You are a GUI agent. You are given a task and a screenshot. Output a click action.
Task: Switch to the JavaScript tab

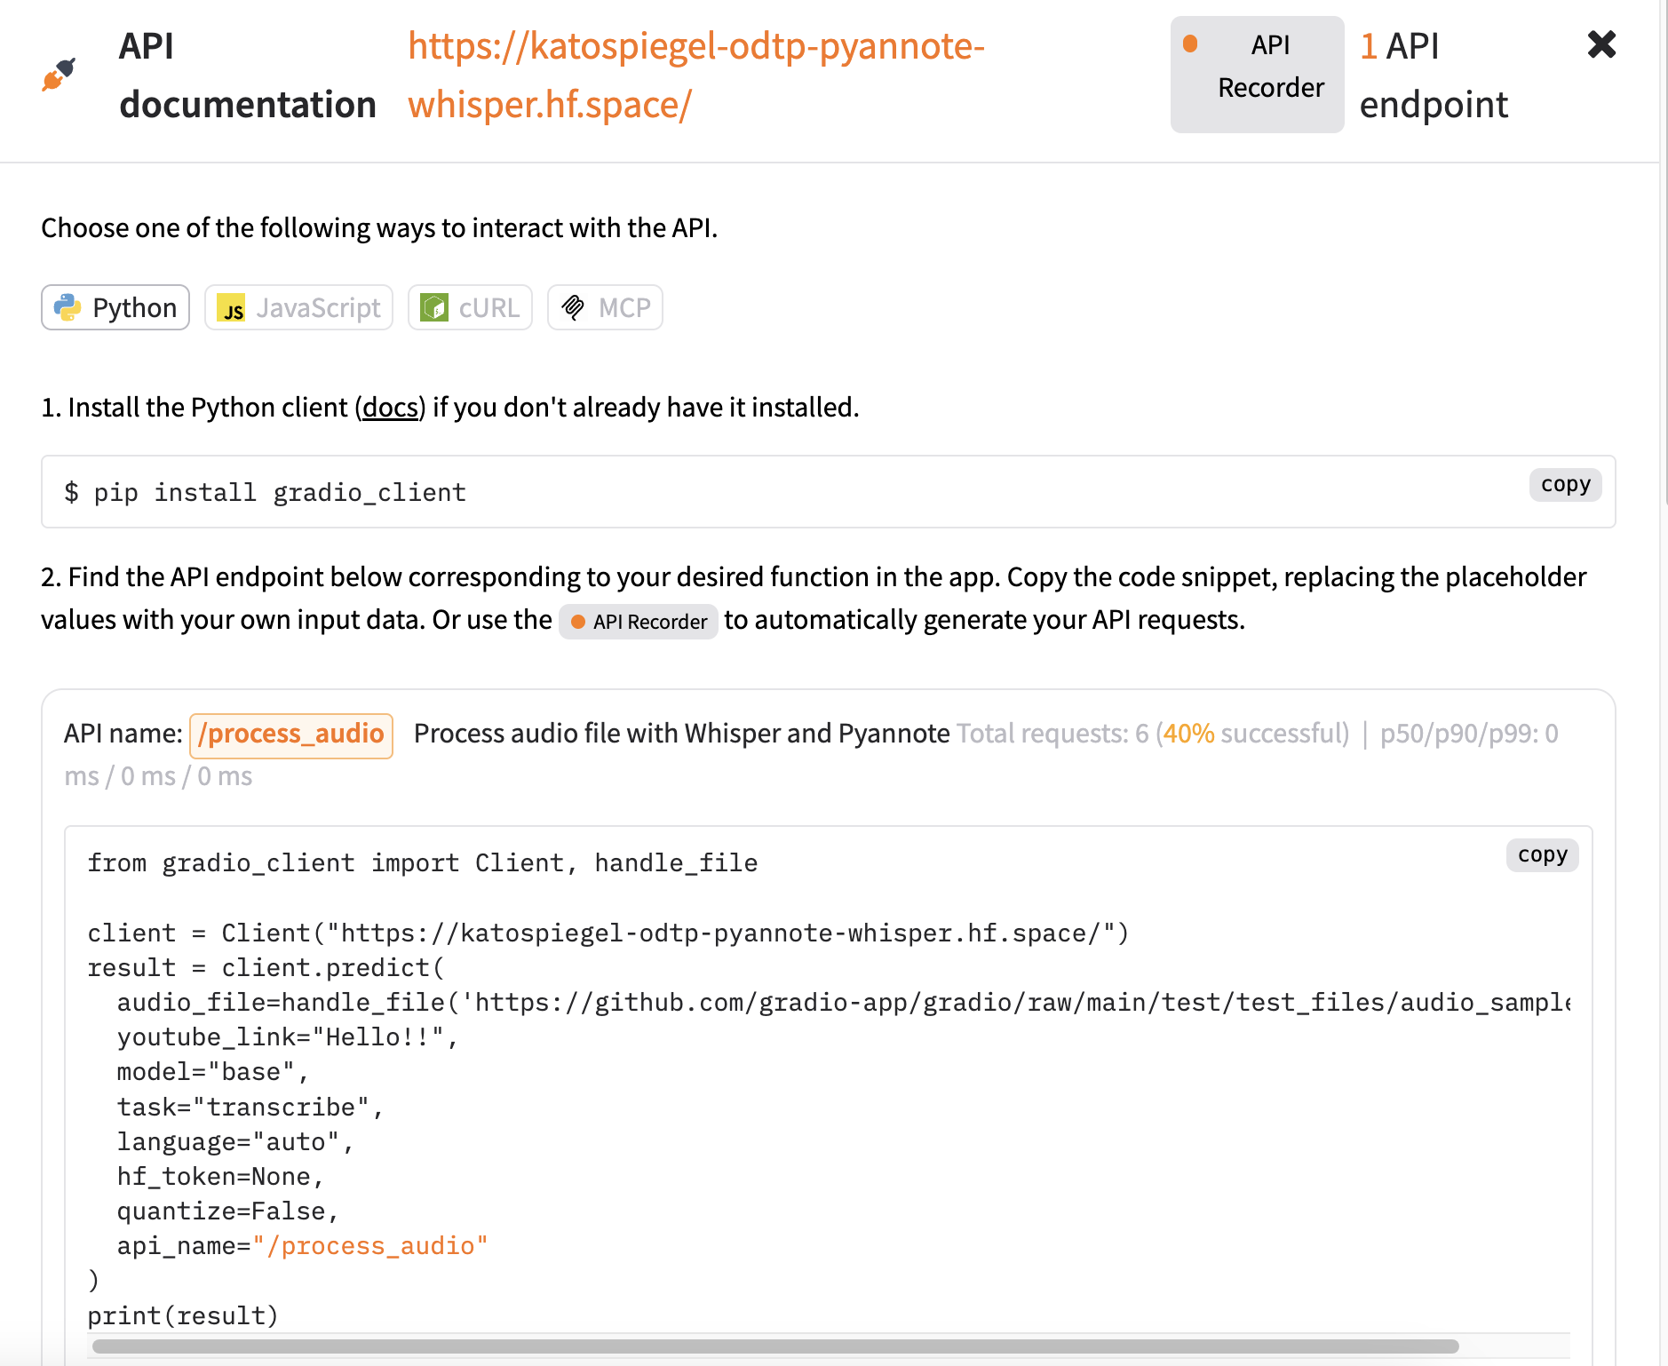298,307
